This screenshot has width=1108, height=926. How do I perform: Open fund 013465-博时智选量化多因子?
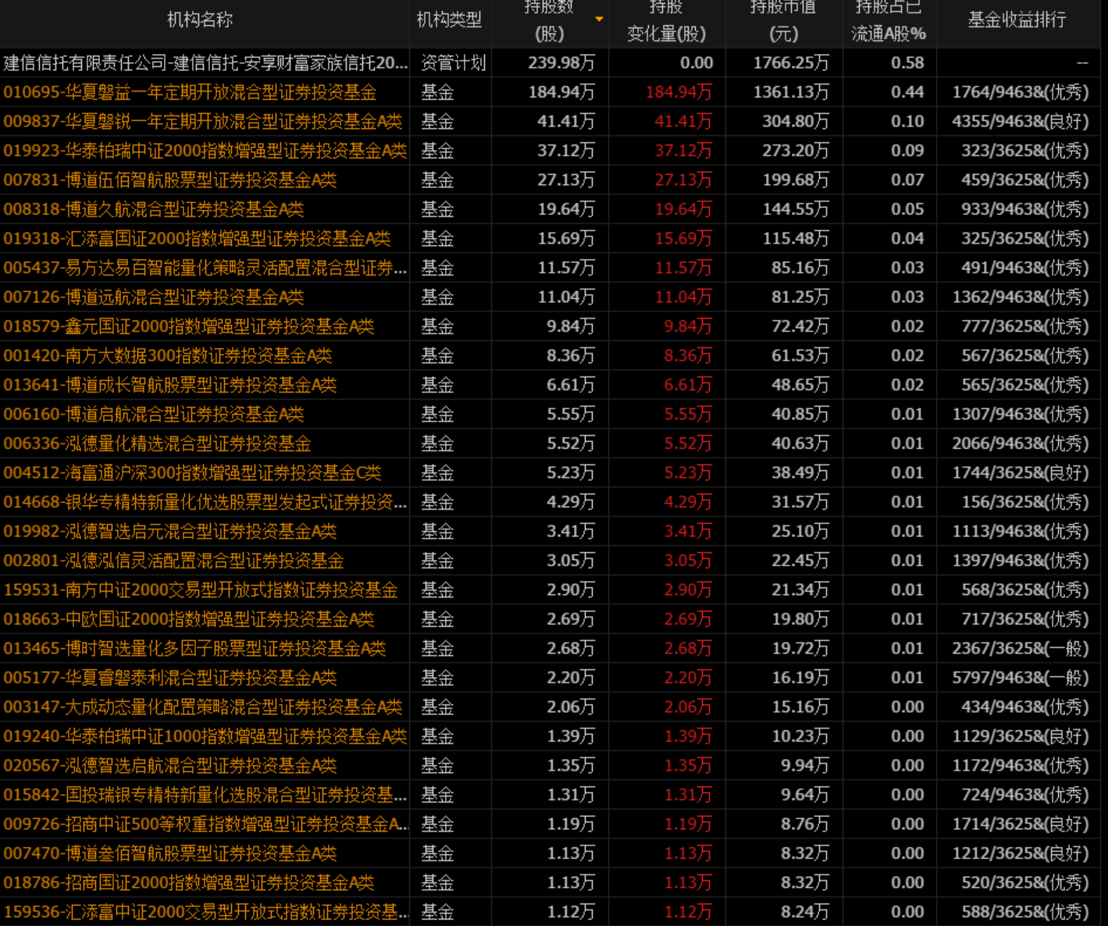click(194, 649)
